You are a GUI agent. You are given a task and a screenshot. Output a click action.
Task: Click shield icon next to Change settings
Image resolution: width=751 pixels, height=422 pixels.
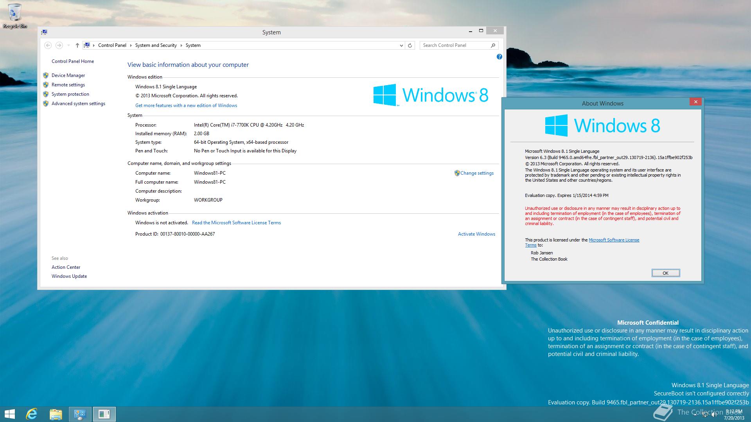point(457,173)
